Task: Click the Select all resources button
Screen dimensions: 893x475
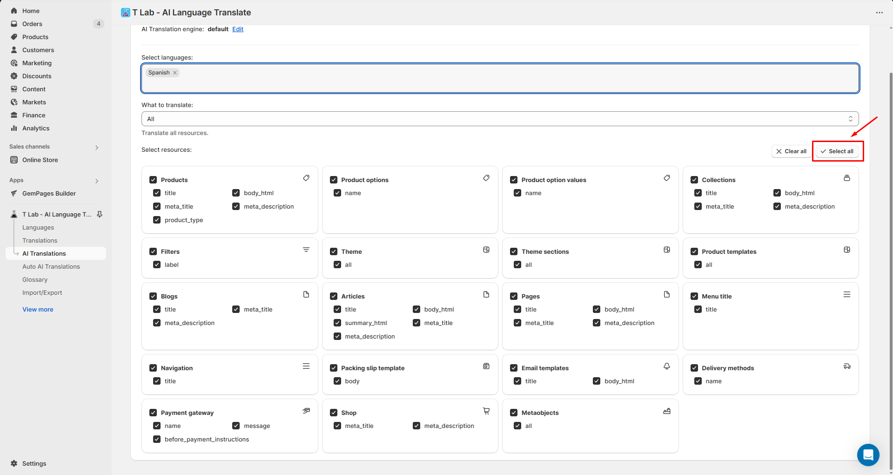Action: click(x=837, y=151)
